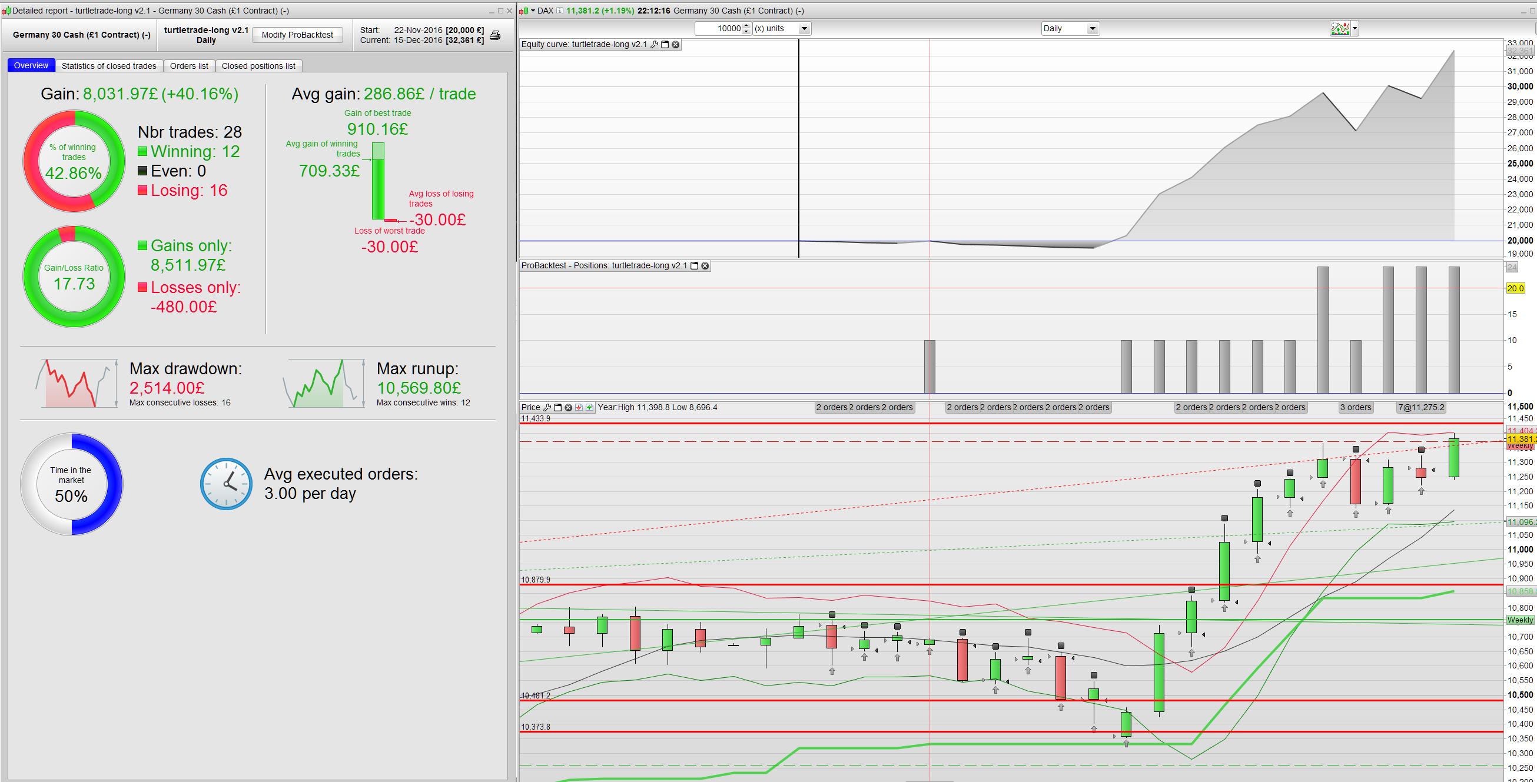The image size is (1537, 782).
Task: Open the Daily timeframe dropdown
Action: pyautogui.click(x=1093, y=29)
